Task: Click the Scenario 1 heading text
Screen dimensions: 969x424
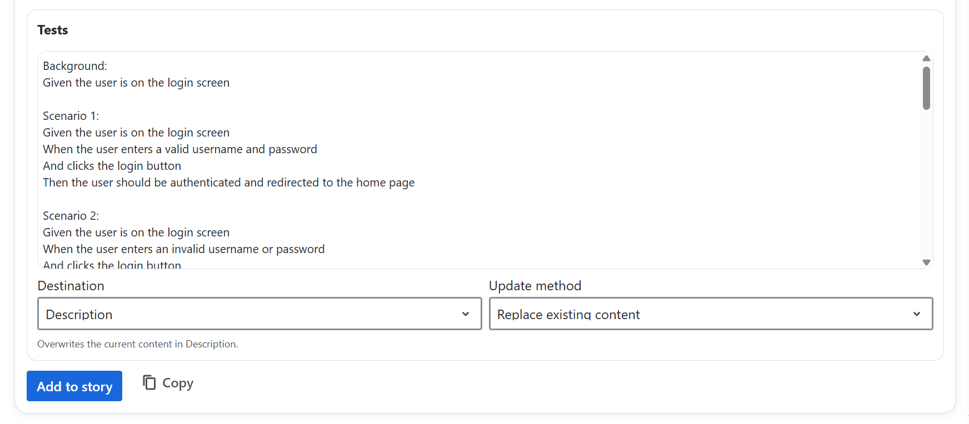Action: [71, 115]
